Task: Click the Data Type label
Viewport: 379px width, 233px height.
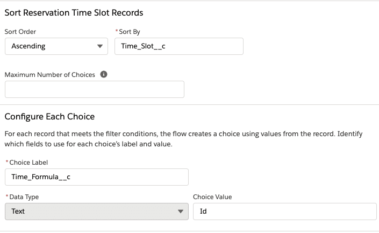Action: [24, 197]
